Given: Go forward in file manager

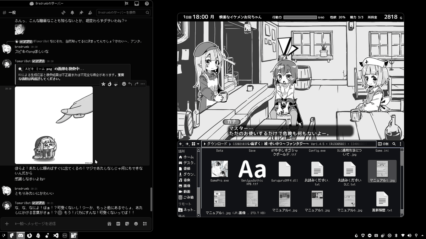Looking at the screenshot, I should click(187, 144).
